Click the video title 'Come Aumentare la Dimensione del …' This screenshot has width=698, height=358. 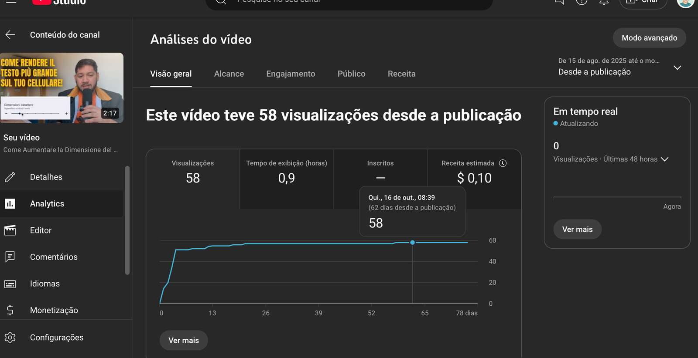(61, 150)
